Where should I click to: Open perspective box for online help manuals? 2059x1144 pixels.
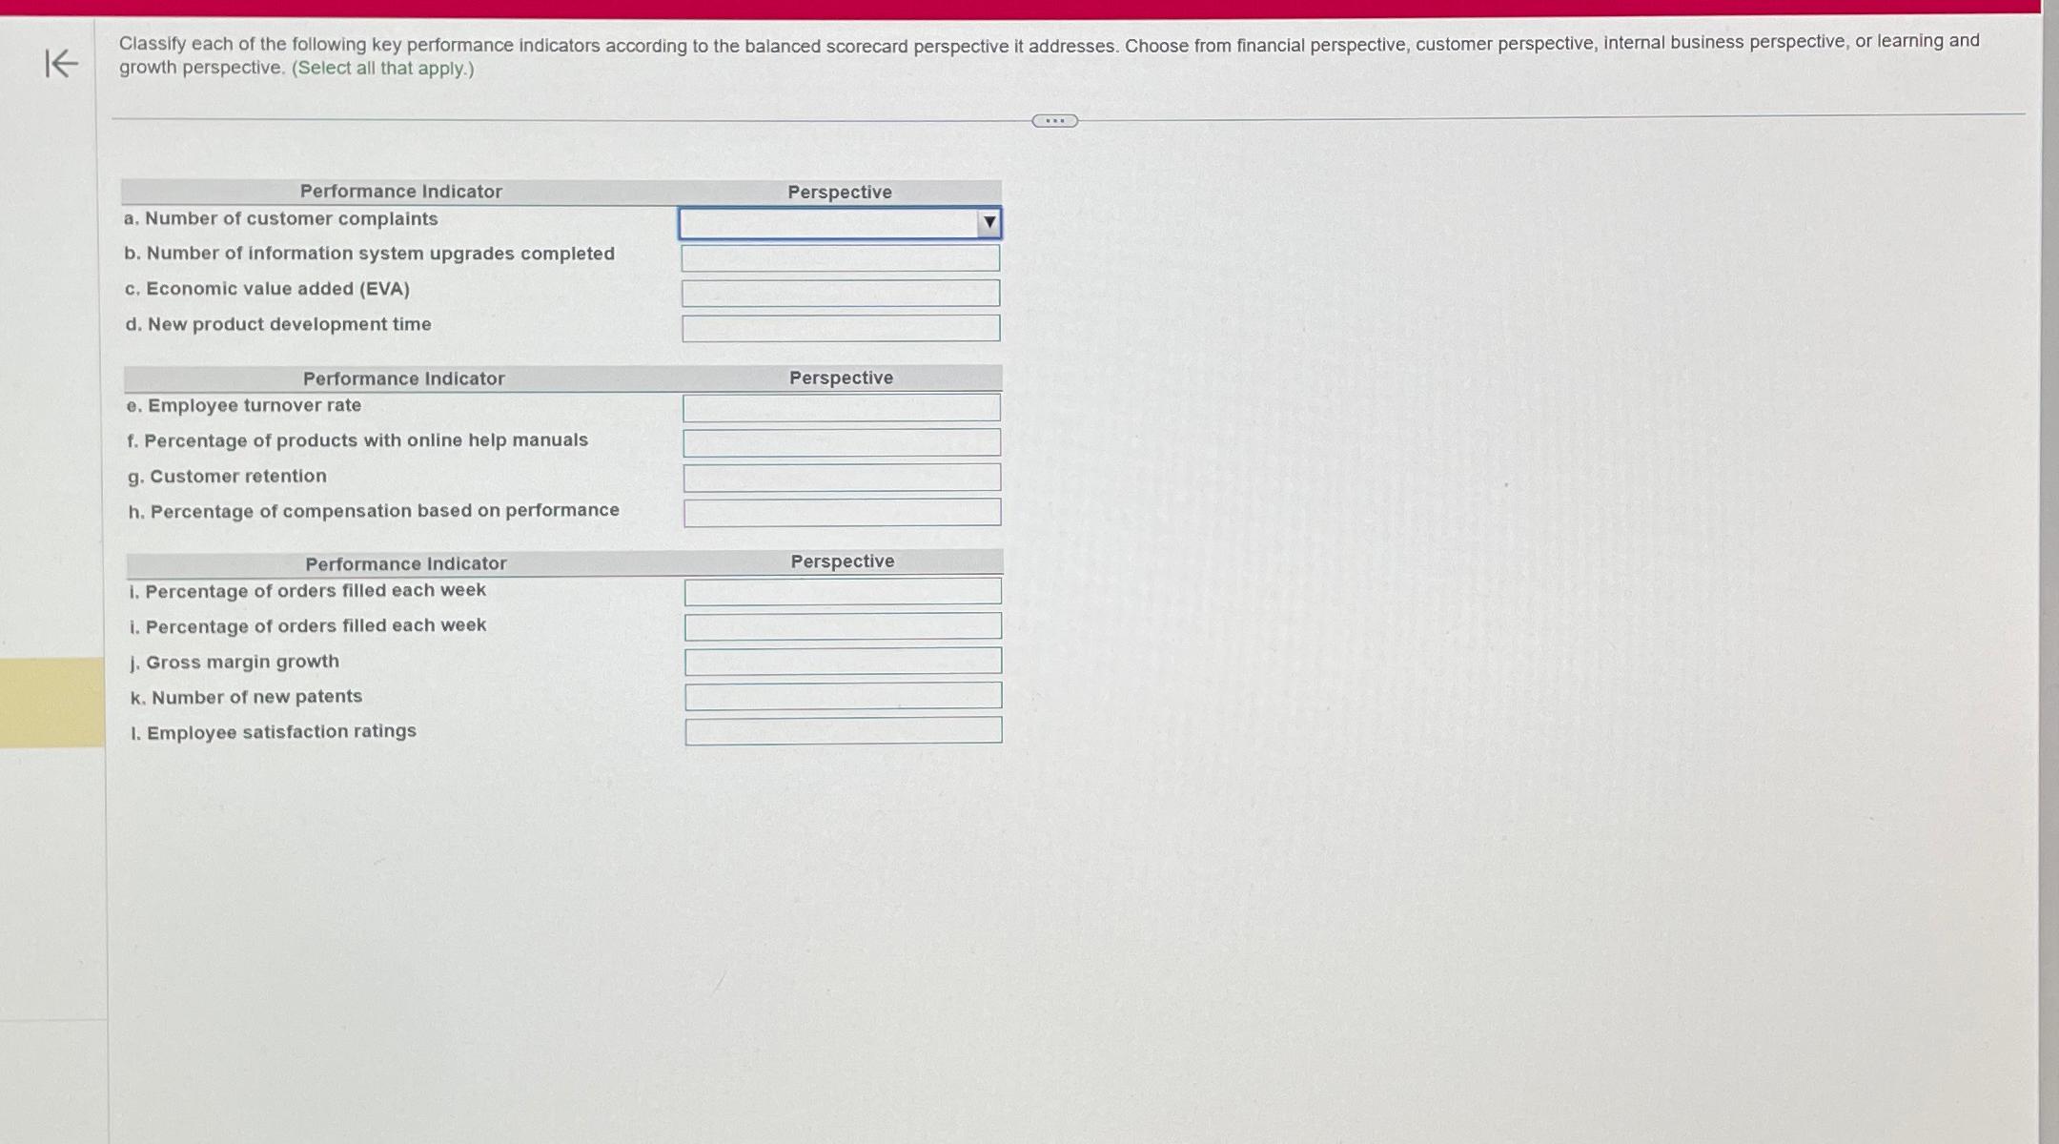(x=841, y=442)
